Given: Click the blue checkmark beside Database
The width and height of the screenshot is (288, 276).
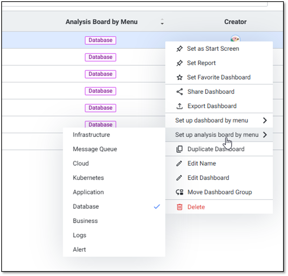Looking at the screenshot, I should coord(157,207).
